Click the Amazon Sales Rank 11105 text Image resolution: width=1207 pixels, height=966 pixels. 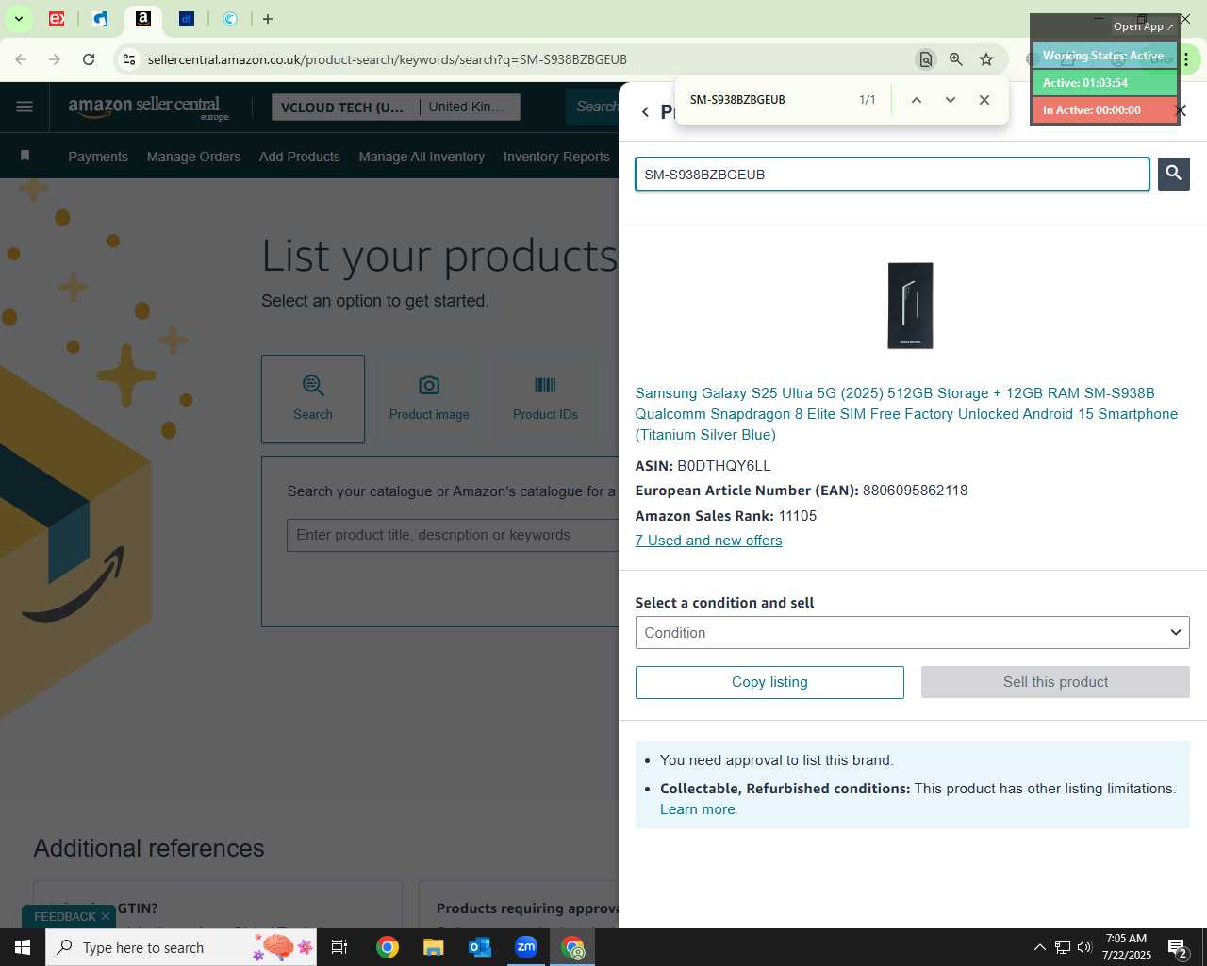[725, 516]
